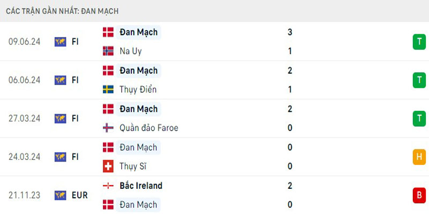This screenshot has width=429, height=214.
Task: Click the Switzerland flag icon
Action: 108,166
